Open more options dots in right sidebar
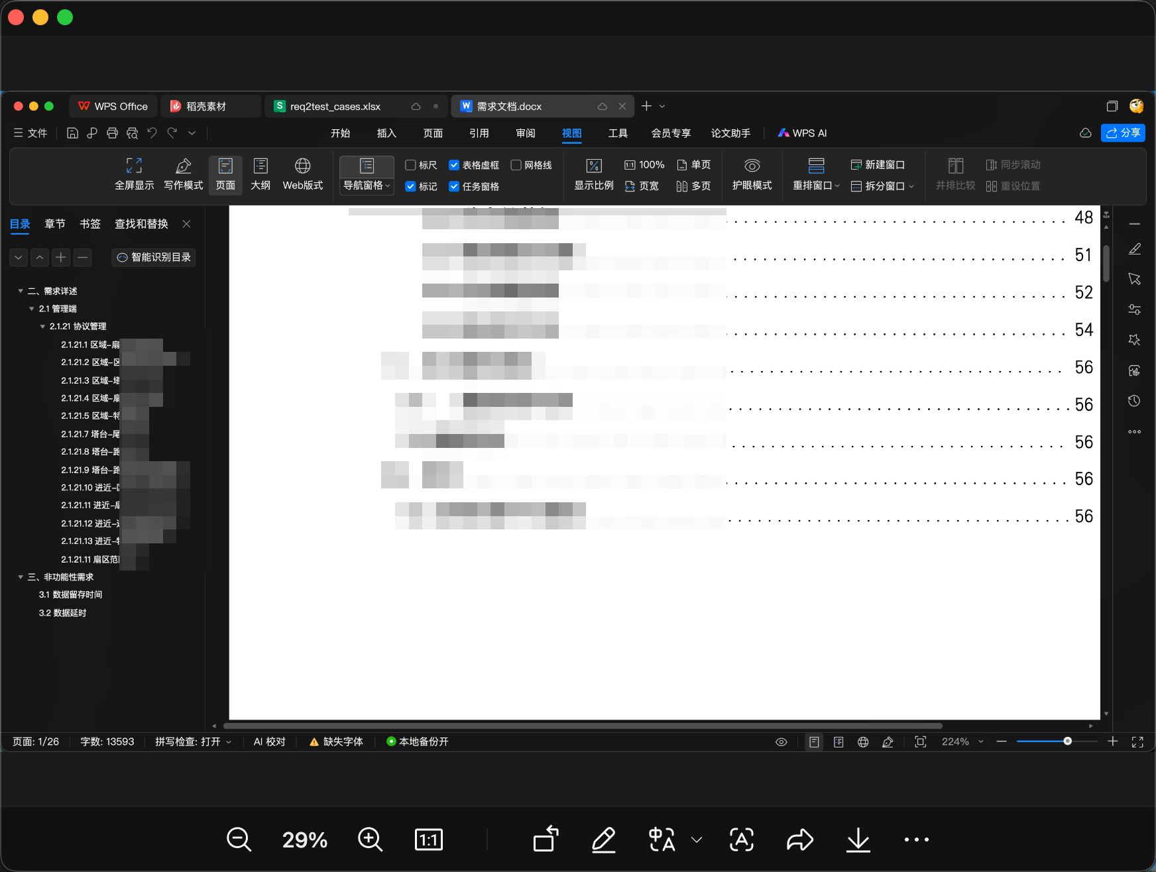This screenshot has height=872, width=1156. (1135, 431)
